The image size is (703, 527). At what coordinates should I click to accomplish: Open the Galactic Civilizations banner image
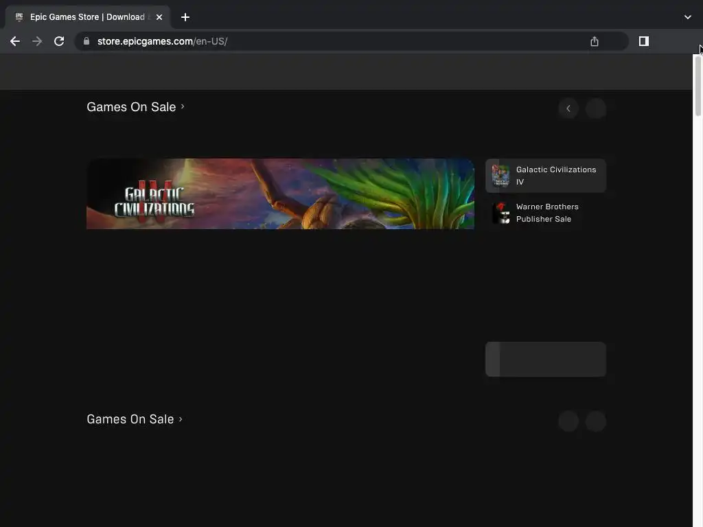click(x=280, y=194)
